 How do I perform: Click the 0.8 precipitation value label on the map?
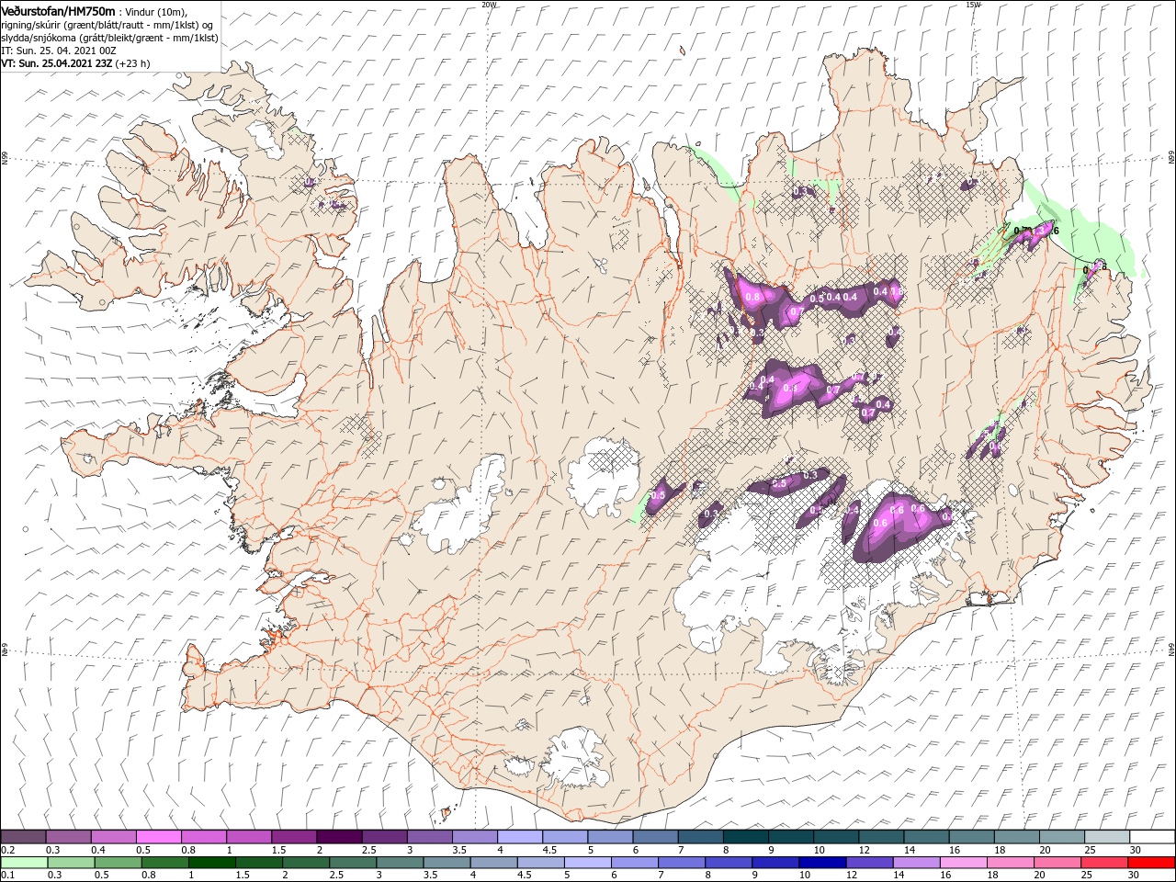(753, 298)
